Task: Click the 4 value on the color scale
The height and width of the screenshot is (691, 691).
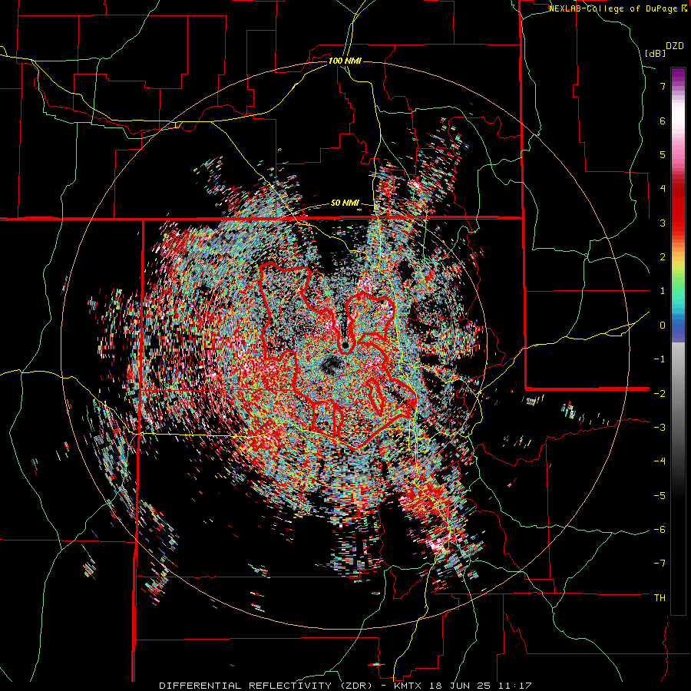Action: tap(663, 189)
